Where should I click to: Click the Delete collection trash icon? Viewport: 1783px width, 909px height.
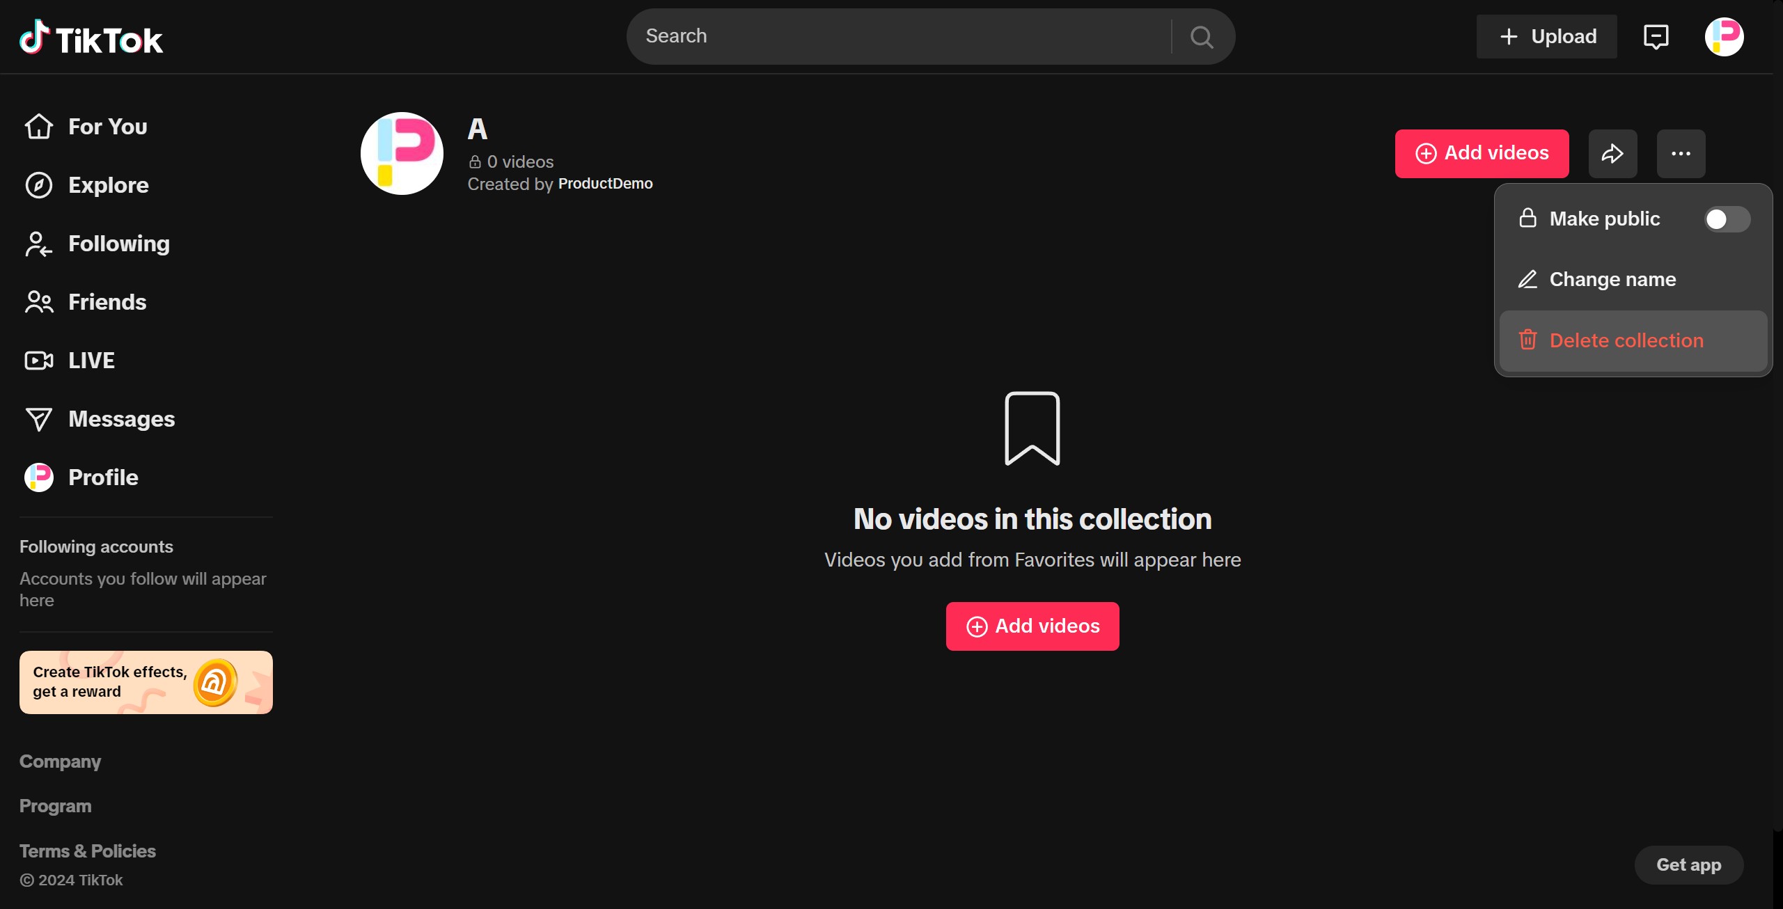[1527, 340]
